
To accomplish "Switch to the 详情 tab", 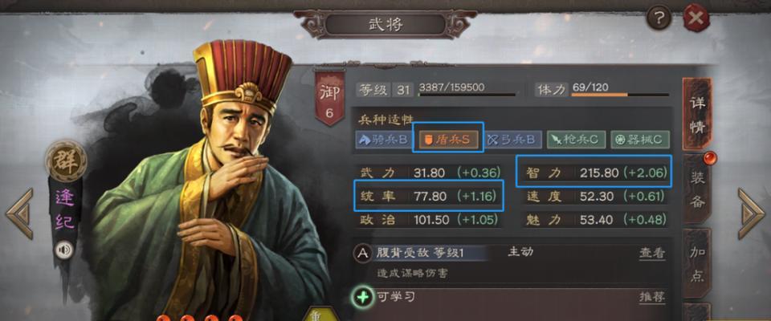I will click(697, 115).
